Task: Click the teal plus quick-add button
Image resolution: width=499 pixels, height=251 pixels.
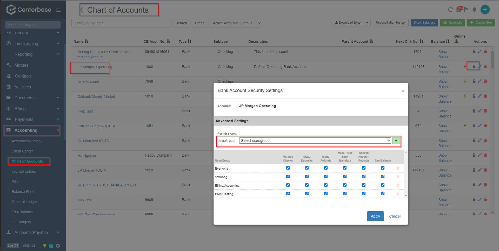Action: (485, 10)
